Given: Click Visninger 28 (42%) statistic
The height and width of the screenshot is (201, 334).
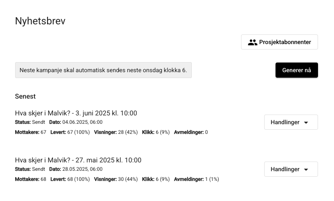Looking at the screenshot, I should coord(116,132).
